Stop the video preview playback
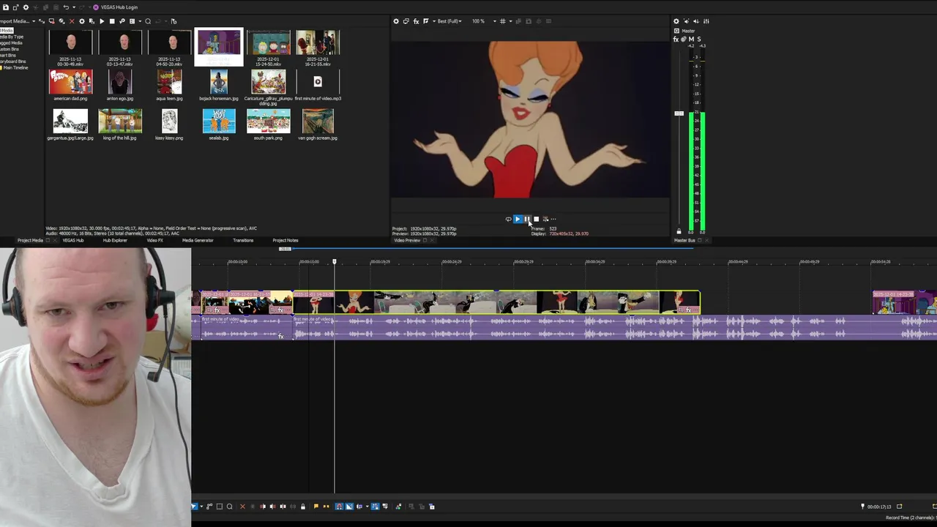Viewport: 937px width, 527px height. (536, 219)
